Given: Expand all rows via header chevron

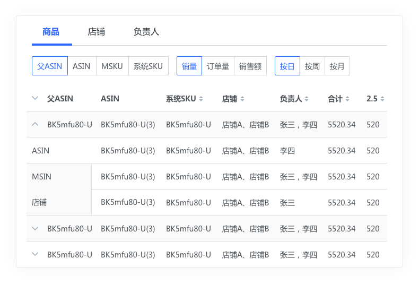Looking at the screenshot, I should [x=36, y=98].
